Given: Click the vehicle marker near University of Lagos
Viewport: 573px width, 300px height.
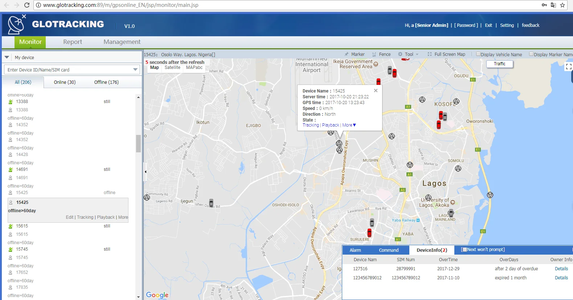Looking at the screenshot, I should point(428,198).
